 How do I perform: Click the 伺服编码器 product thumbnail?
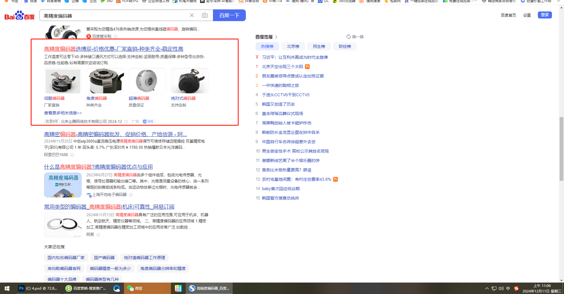point(63,81)
